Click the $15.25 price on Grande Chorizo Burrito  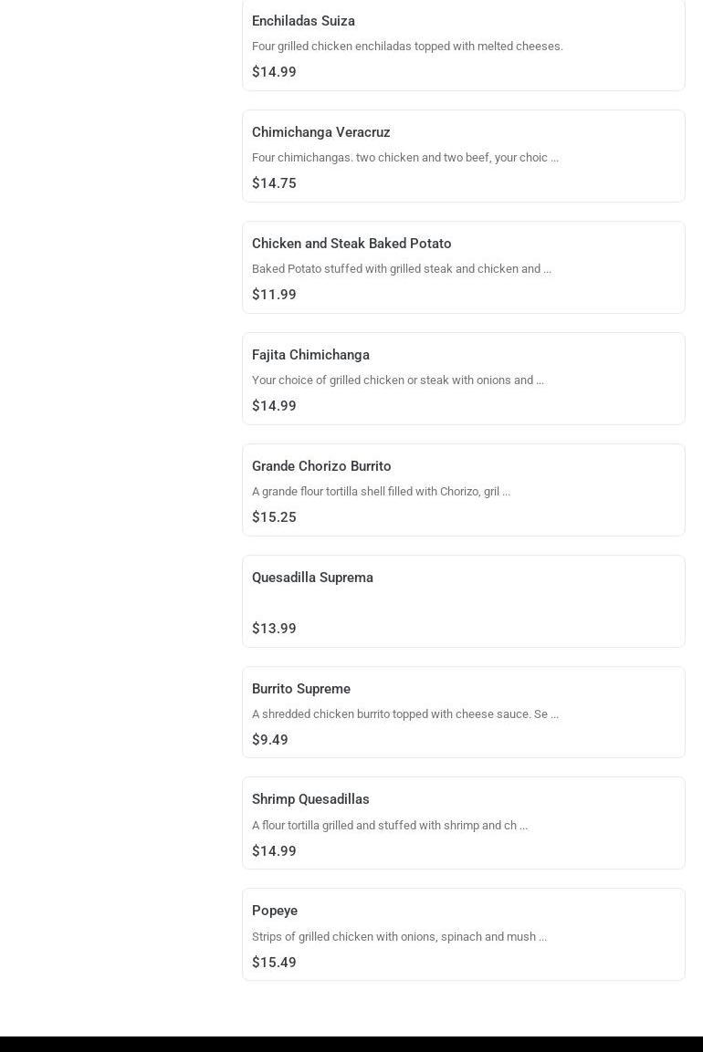(x=274, y=517)
